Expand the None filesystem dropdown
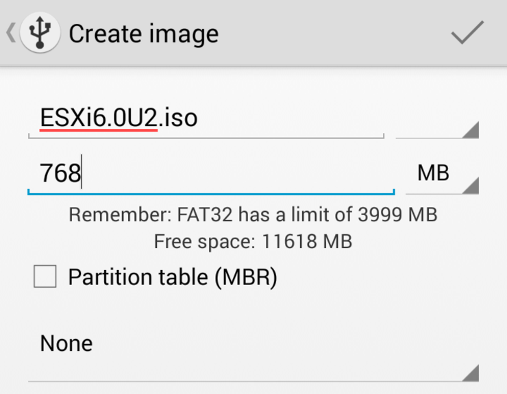 coord(253,352)
